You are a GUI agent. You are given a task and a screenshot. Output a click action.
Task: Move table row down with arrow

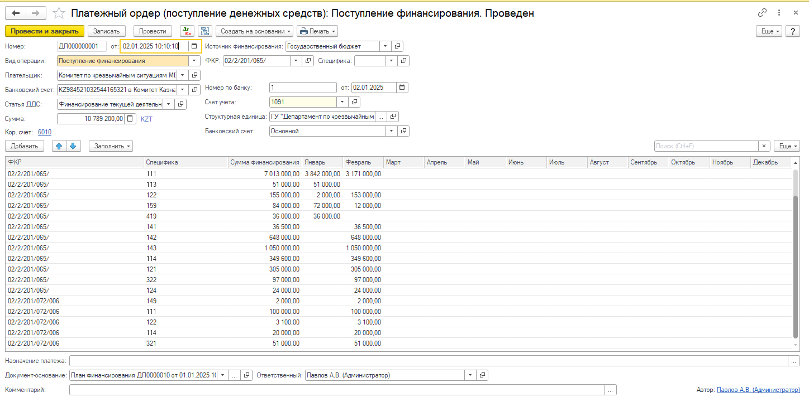(x=74, y=146)
